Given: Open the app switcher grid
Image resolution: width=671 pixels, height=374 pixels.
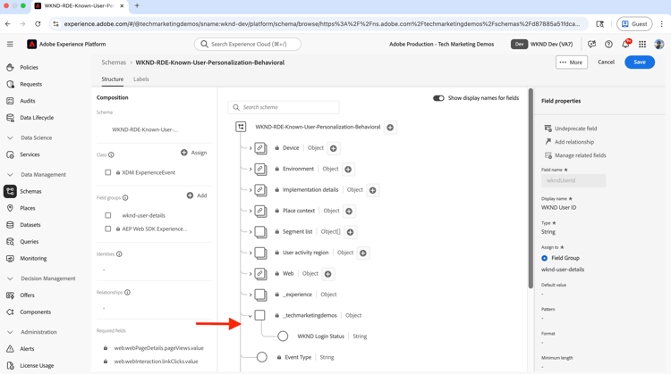Looking at the screenshot, I should pos(642,44).
